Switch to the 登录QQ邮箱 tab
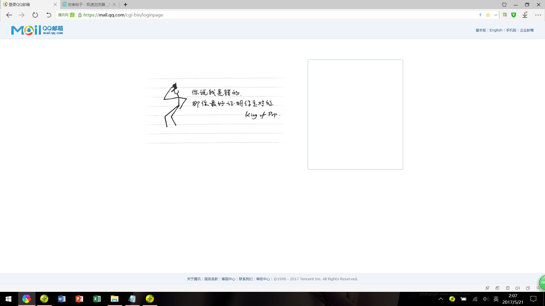 [x=30, y=5]
